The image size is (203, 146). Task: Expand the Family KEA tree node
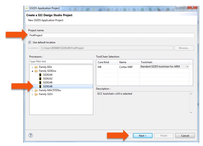pyautogui.click(x=32, y=67)
